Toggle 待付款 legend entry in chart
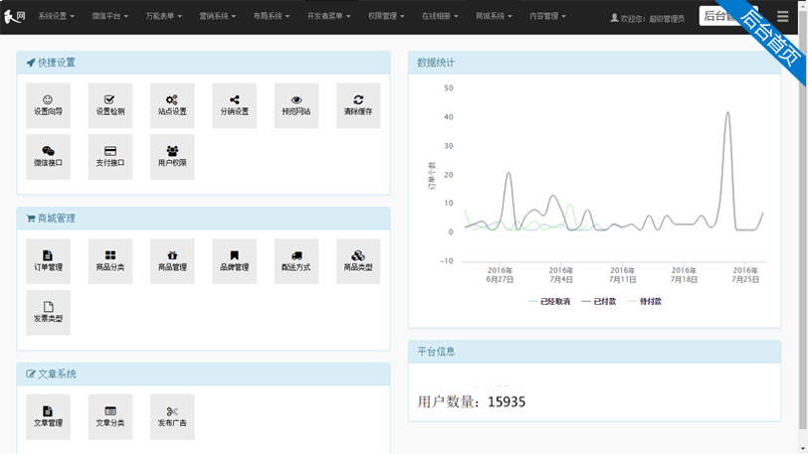 tap(645, 301)
